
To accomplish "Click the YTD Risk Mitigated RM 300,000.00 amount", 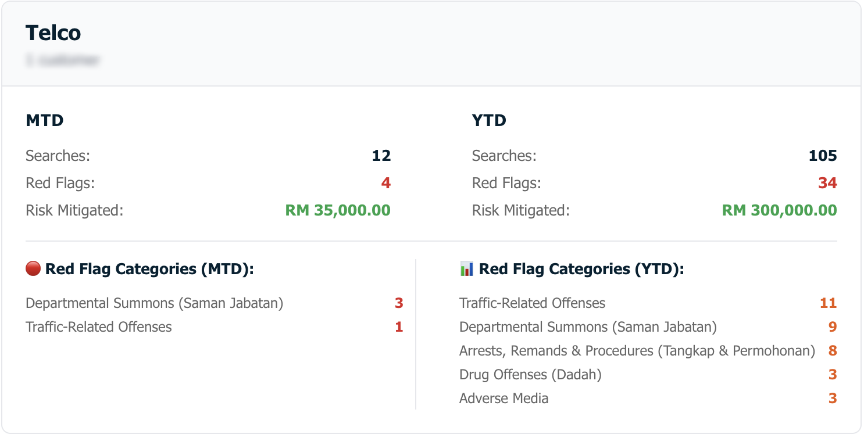I will (x=780, y=210).
